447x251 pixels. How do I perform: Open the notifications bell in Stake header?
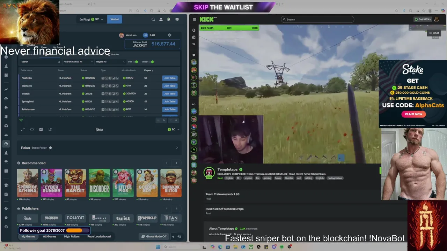(169, 20)
